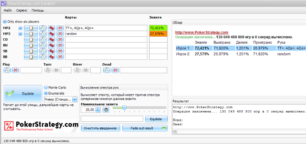
Task: Open the http://www.PokerStrategy.com link in Обзор
Action: click(x=202, y=33)
